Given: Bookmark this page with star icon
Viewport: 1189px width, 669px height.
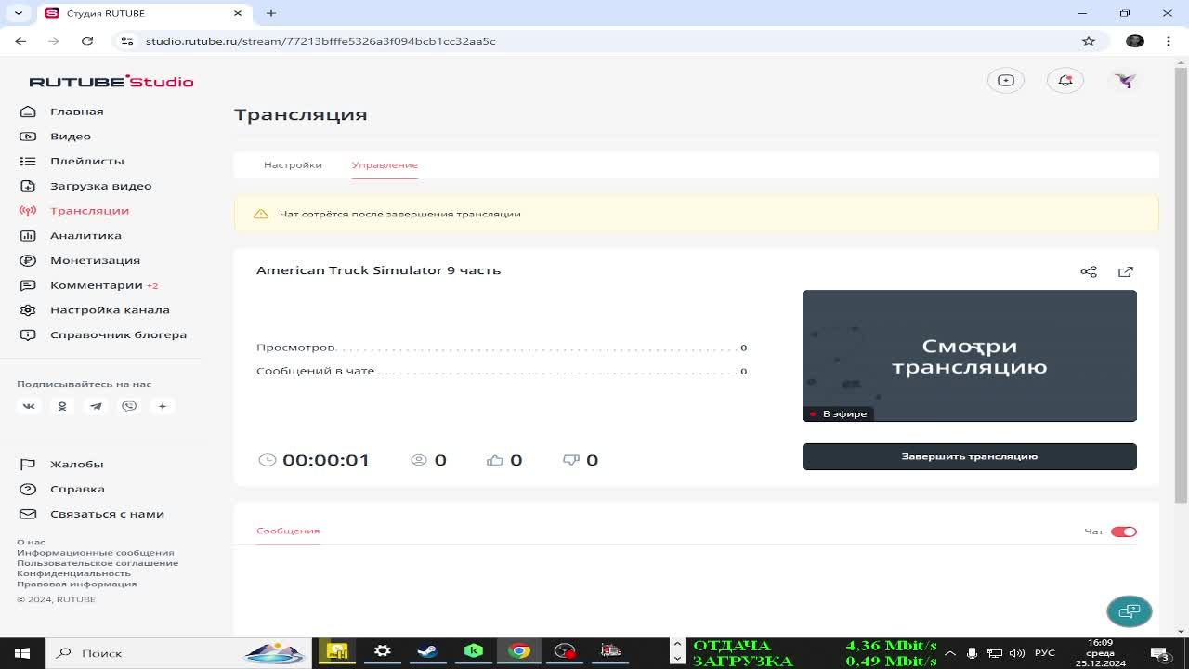Looking at the screenshot, I should coord(1089,41).
